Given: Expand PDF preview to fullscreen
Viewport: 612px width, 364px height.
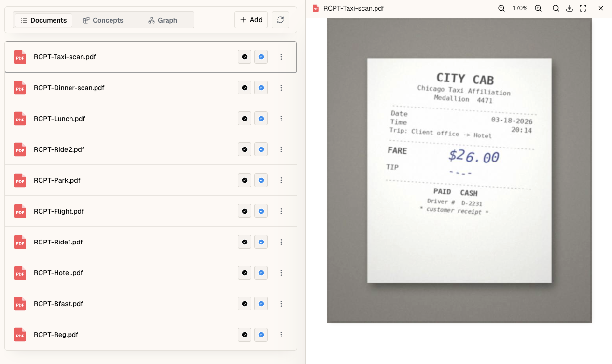Looking at the screenshot, I should [583, 8].
